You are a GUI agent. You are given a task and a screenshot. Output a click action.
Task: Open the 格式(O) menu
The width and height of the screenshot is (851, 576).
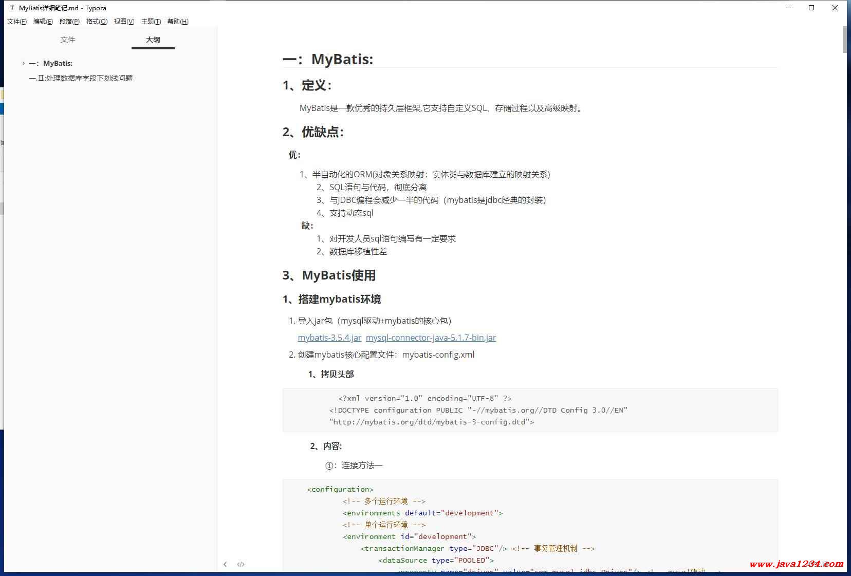[97, 21]
